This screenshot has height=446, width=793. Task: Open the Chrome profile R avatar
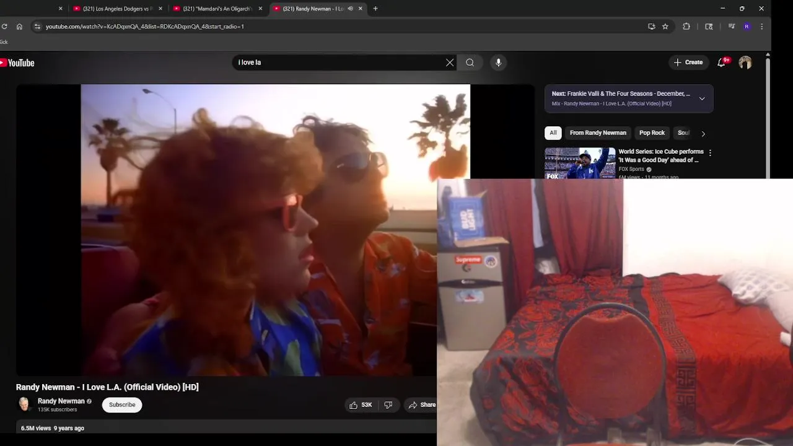[x=747, y=27]
